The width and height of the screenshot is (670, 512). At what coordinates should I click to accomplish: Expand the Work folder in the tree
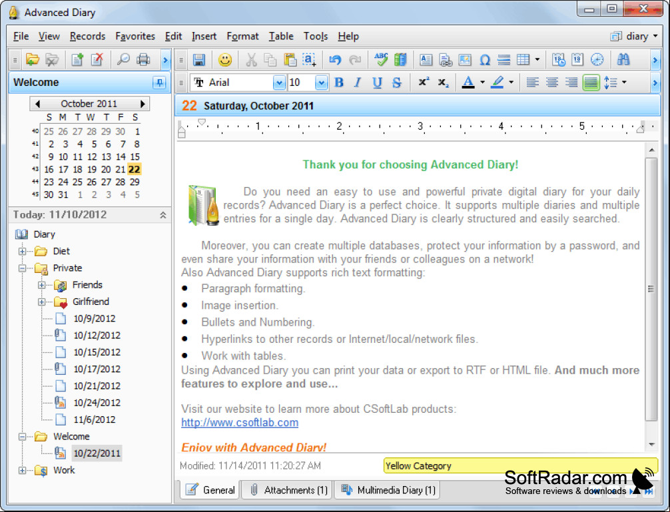pos(22,470)
